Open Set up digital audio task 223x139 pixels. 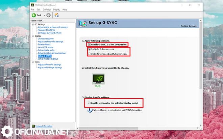[46, 50]
